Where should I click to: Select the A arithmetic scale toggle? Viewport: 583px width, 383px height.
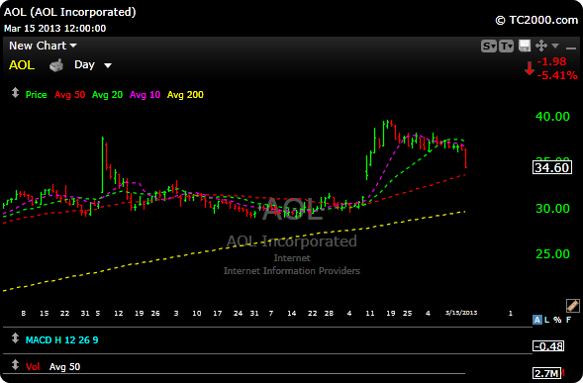[536, 320]
